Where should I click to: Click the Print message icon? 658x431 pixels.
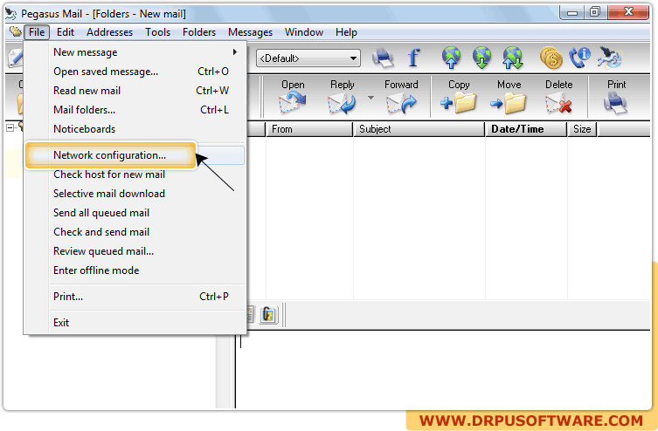(x=616, y=103)
